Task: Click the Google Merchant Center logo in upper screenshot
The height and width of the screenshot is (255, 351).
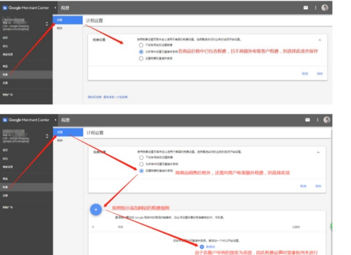Action: pos(26,8)
